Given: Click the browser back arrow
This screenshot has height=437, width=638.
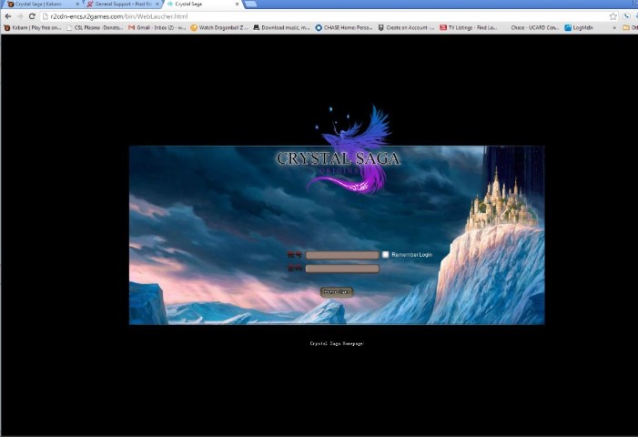Looking at the screenshot, I should (x=7, y=16).
